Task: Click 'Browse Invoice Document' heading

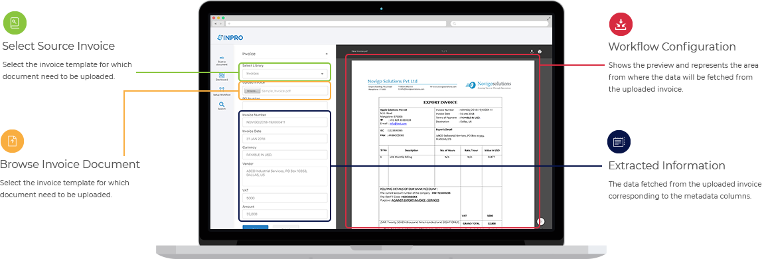Action: [x=70, y=164]
